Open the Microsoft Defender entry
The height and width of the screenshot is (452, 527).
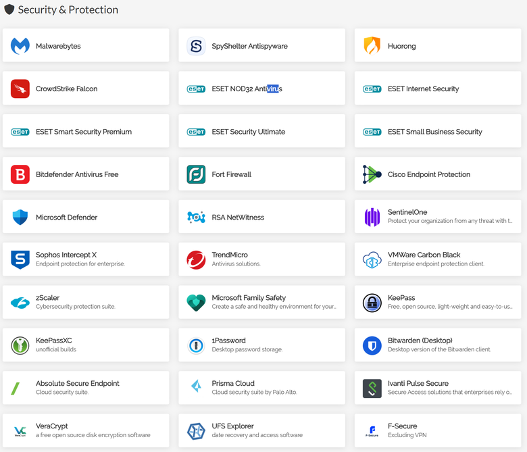pyautogui.click(x=86, y=217)
